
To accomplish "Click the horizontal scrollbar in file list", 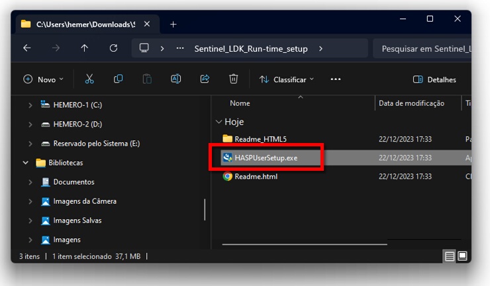I will click(x=305, y=244).
